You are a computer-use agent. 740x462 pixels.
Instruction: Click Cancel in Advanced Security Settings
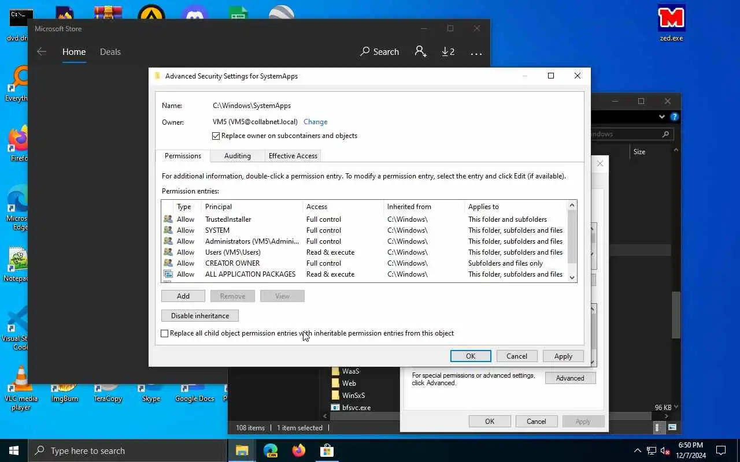pos(517,356)
